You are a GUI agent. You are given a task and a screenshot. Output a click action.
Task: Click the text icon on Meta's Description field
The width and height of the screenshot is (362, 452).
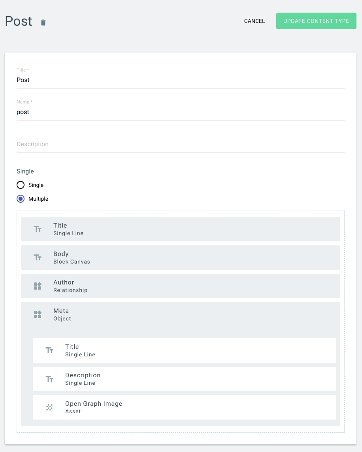pyautogui.click(x=49, y=379)
